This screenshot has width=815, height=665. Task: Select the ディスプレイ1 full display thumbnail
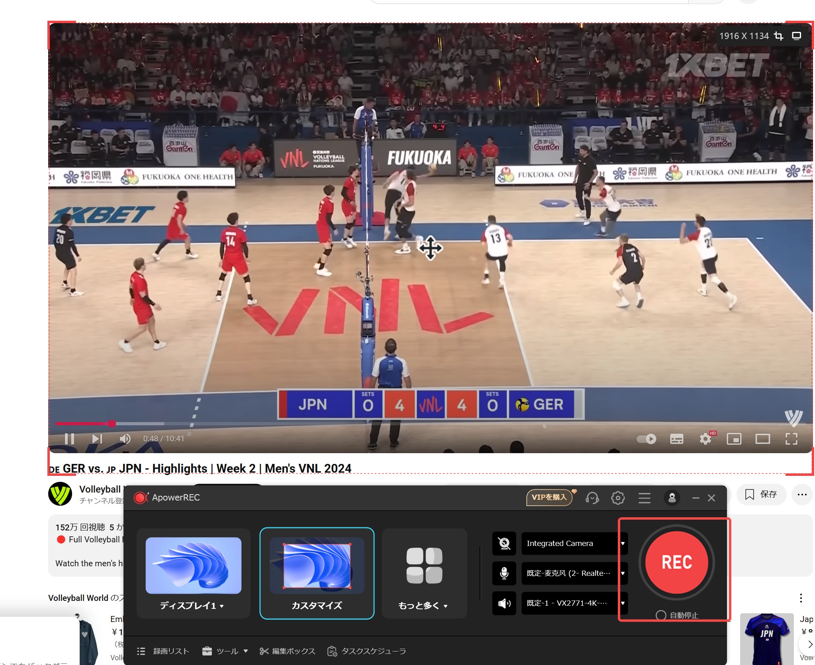coord(194,565)
